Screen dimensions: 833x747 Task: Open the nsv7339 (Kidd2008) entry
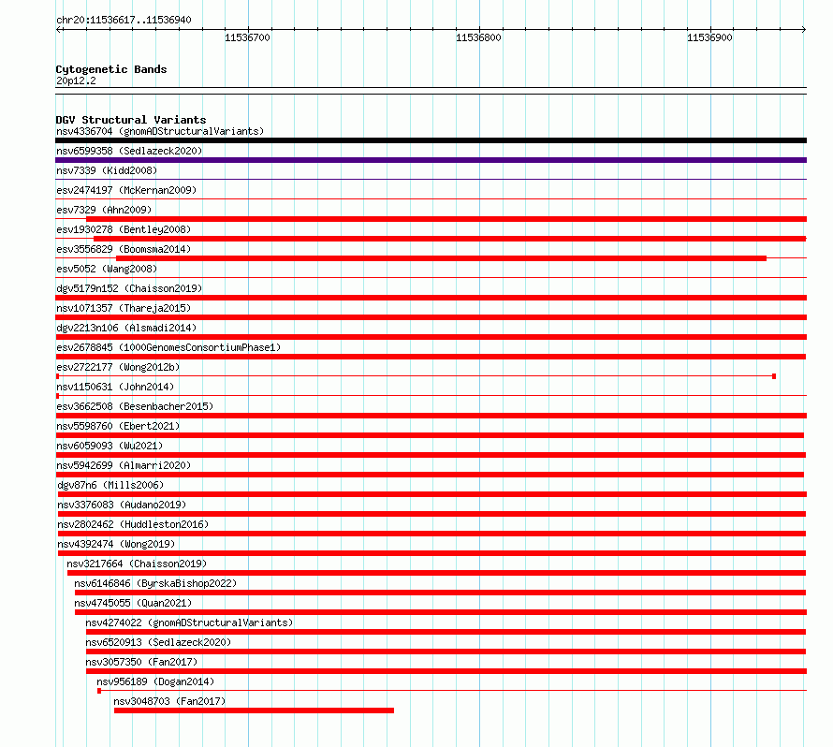pos(107,170)
